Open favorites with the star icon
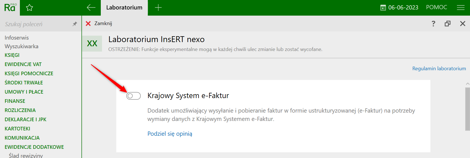 click(x=29, y=8)
